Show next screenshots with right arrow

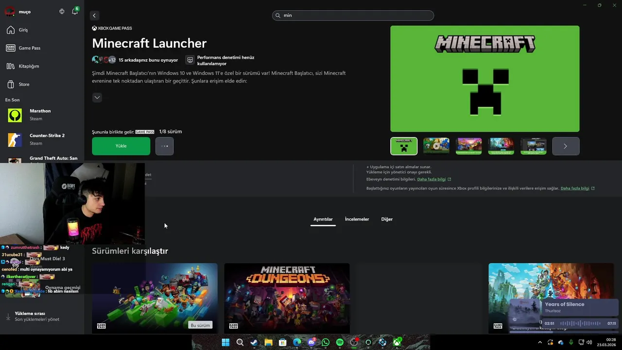pyautogui.click(x=566, y=146)
